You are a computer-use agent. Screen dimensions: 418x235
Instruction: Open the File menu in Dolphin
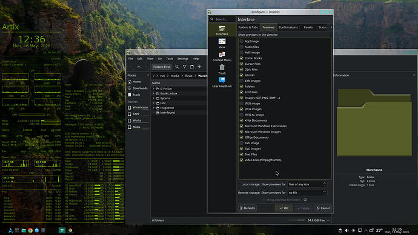click(x=131, y=59)
